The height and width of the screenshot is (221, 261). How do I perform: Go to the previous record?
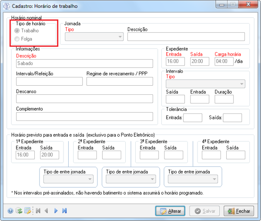pos(47,211)
